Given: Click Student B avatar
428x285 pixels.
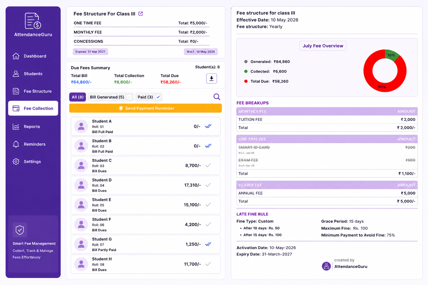Looking at the screenshot, I should tap(81, 146).
